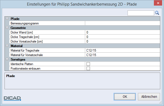Select the Identische Platten row label

(x=22, y=64)
